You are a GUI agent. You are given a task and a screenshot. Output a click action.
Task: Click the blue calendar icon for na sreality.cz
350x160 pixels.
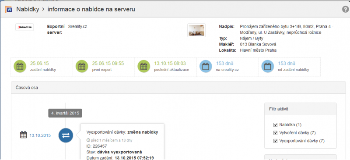click(x=206, y=67)
